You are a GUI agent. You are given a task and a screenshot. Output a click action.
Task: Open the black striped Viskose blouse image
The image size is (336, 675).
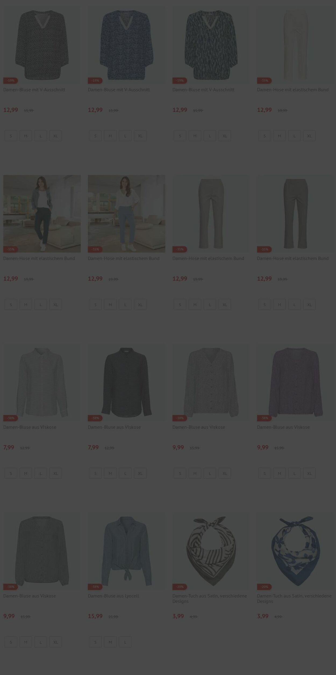tap(127, 383)
